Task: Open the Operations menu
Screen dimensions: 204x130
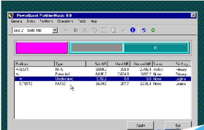Action: coord(65,21)
